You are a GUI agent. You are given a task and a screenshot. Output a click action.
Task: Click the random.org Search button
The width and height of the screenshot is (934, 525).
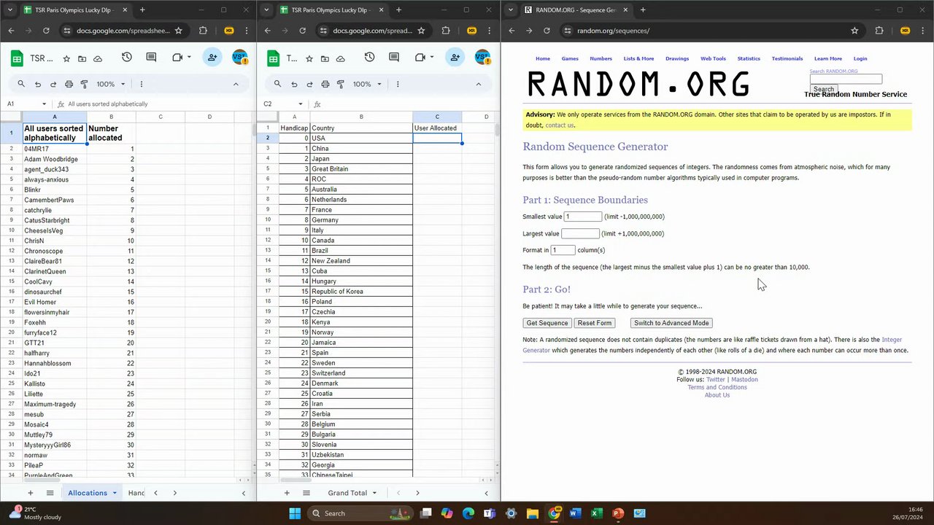tap(824, 89)
